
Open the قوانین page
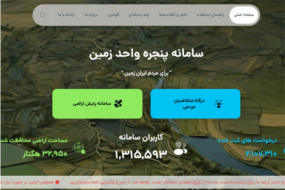coord(113,15)
